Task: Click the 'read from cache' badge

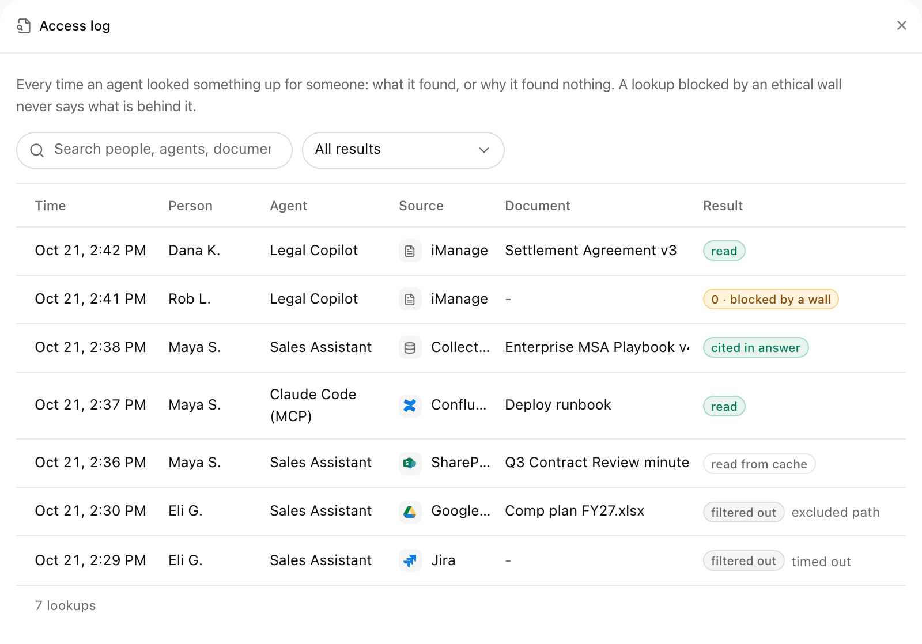Action: coord(759,464)
